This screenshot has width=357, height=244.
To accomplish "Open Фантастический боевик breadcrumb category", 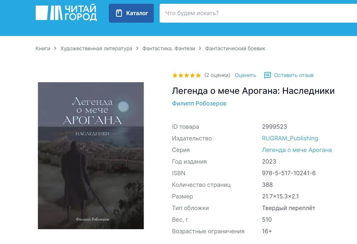I will pyautogui.click(x=235, y=49).
